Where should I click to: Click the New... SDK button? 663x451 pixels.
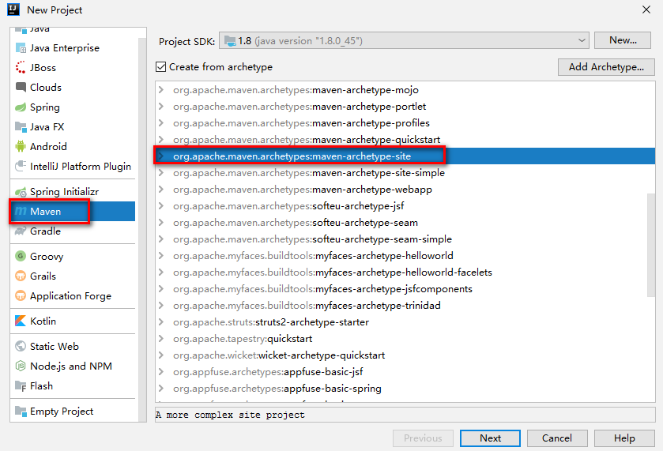623,40
